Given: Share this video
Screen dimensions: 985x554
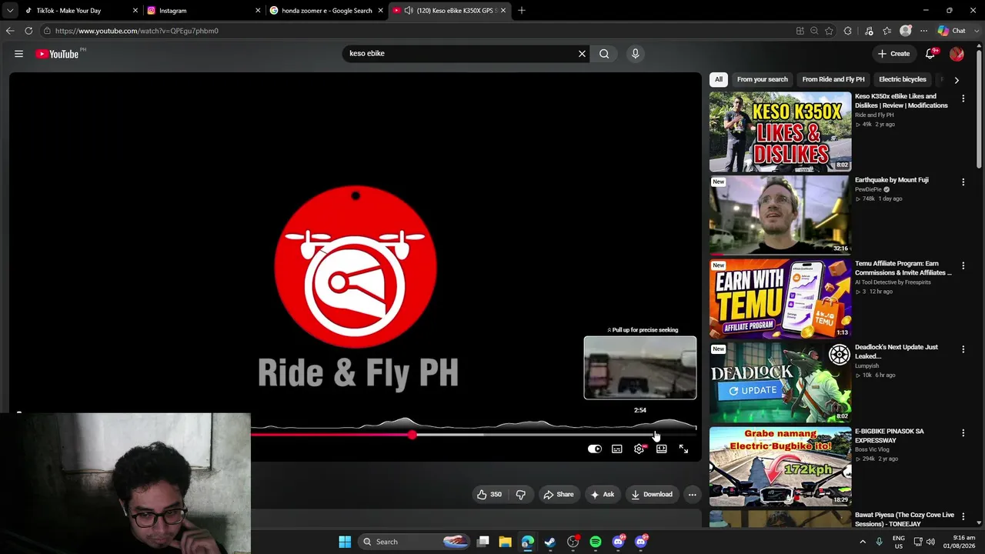Looking at the screenshot, I should point(559,495).
